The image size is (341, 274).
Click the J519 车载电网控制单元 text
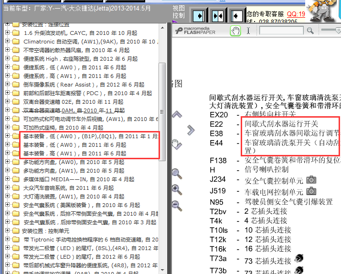tap(274, 192)
